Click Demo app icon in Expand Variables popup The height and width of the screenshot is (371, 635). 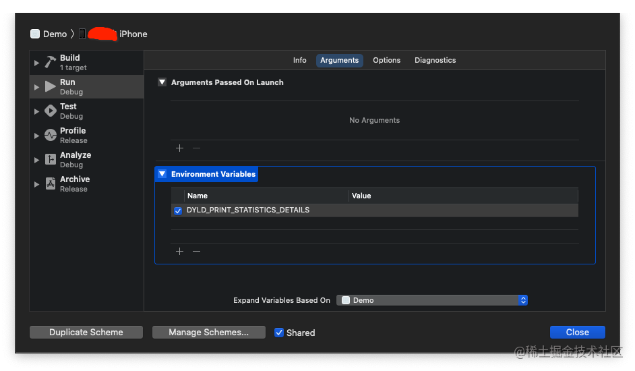(346, 300)
